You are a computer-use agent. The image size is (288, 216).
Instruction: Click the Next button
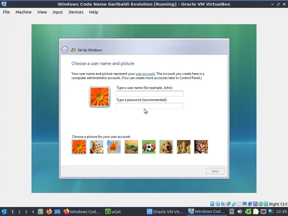pyautogui.click(x=215, y=171)
